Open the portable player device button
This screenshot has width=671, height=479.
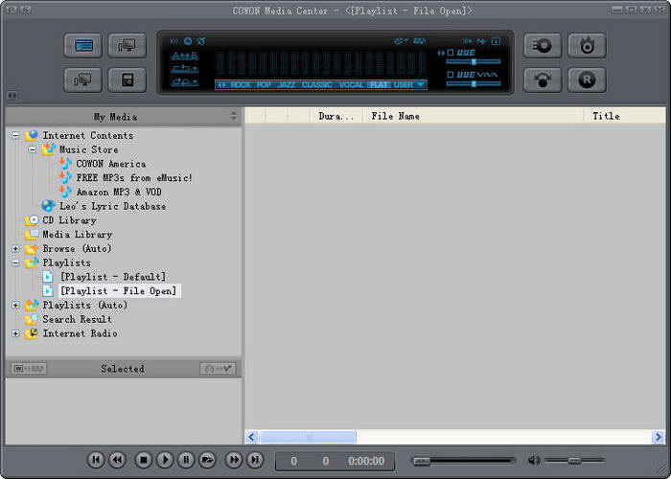tap(127, 80)
